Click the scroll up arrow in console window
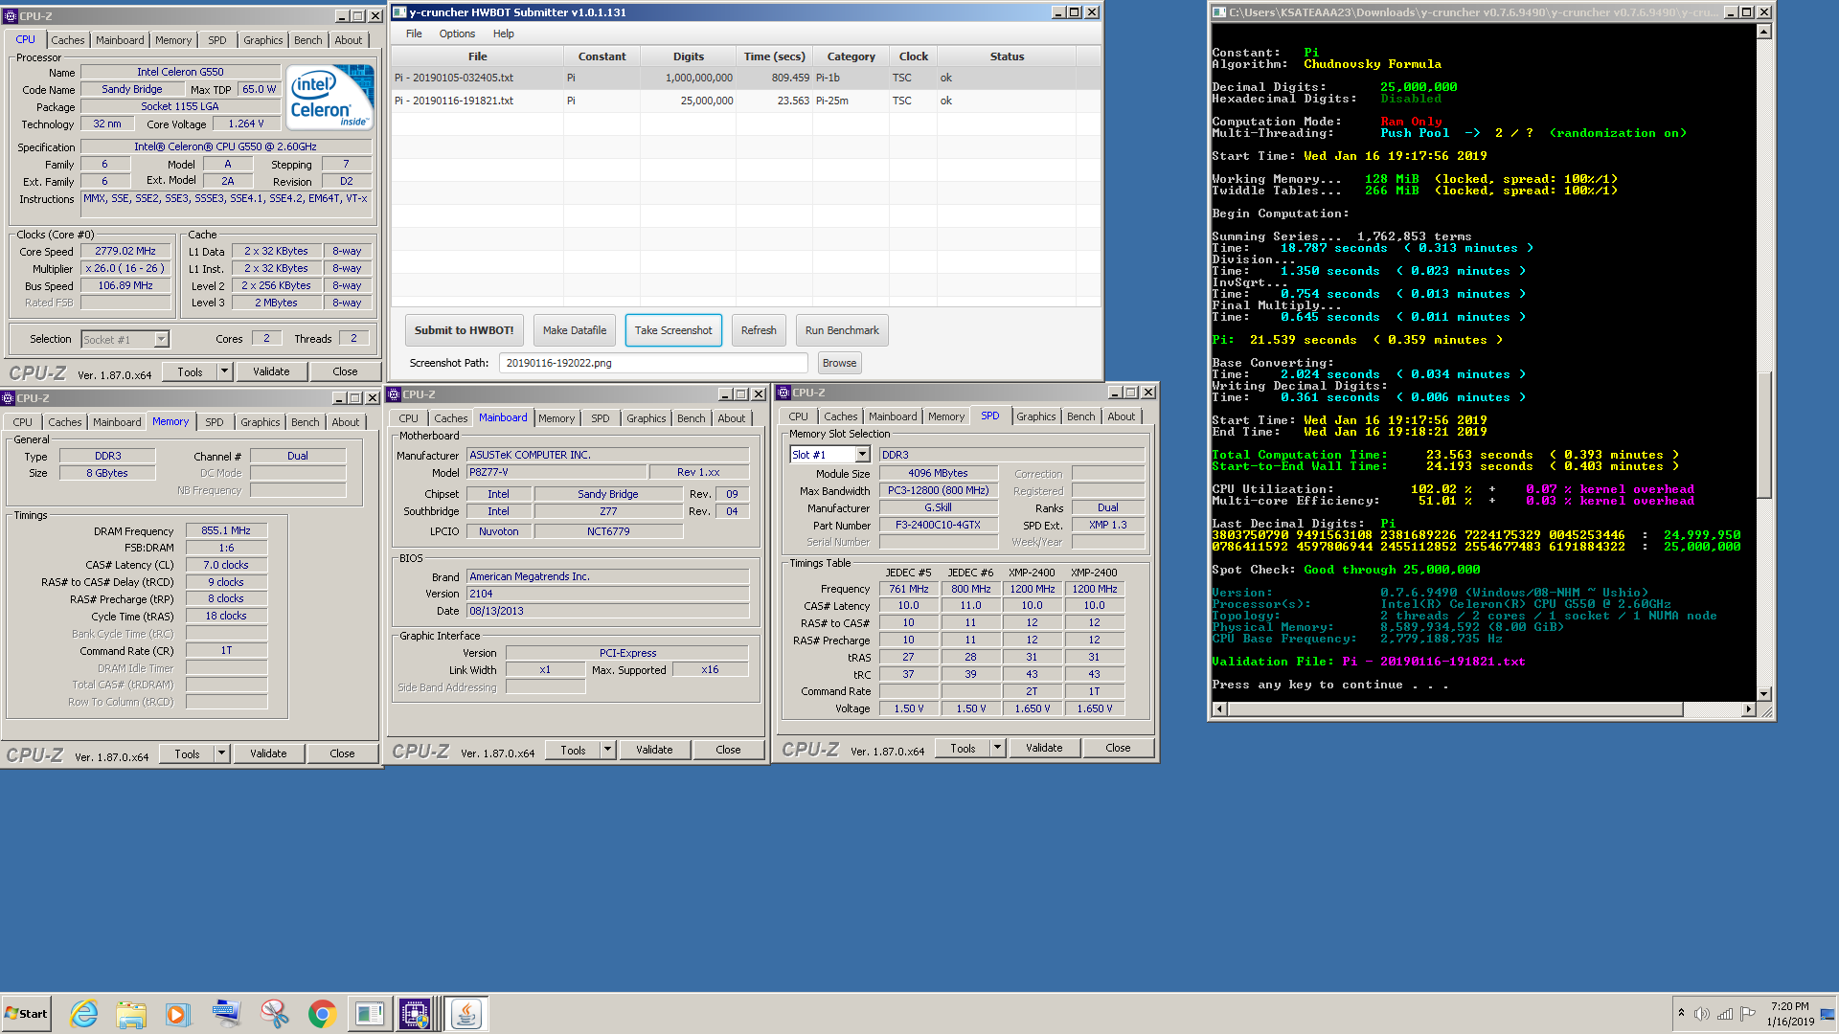1839x1034 pixels. coord(1764,32)
